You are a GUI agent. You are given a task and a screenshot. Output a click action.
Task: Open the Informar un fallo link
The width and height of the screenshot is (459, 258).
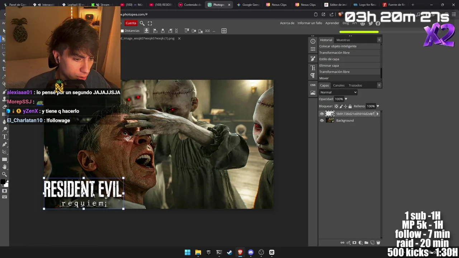pos(310,23)
